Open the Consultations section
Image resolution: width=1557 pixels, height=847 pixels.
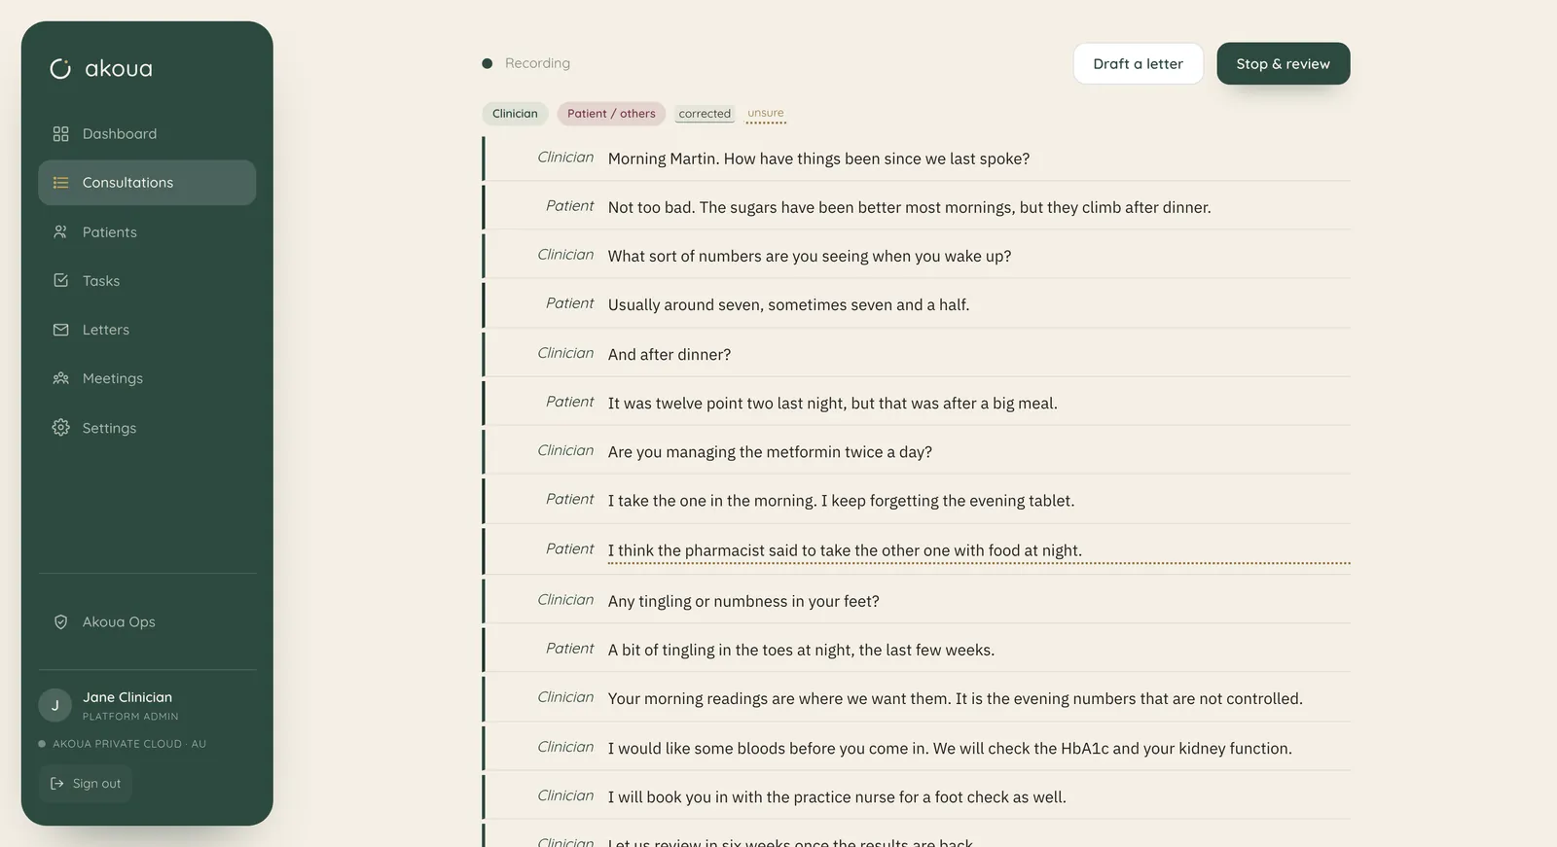click(147, 183)
